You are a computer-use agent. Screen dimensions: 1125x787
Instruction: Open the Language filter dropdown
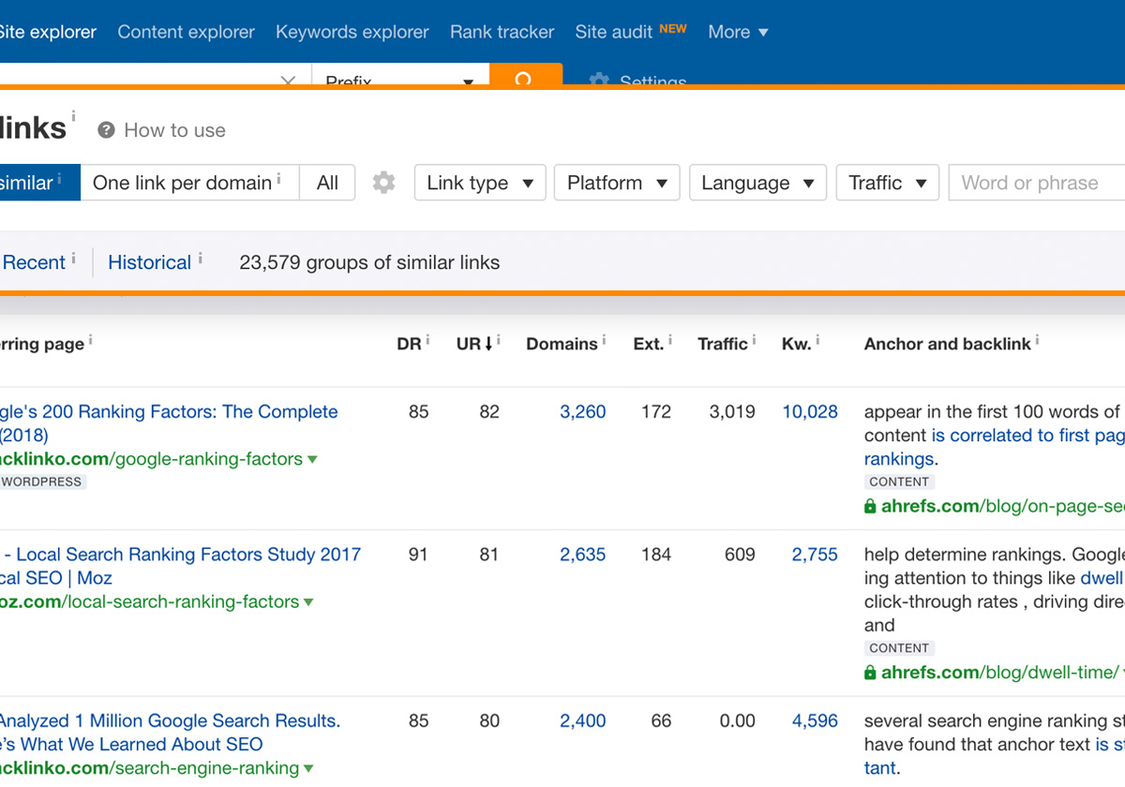pyautogui.click(x=757, y=183)
